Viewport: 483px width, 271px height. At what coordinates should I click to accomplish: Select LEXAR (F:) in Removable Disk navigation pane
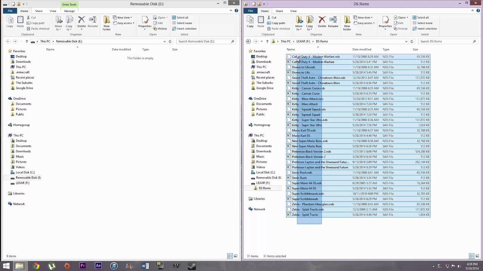click(23, 183)
